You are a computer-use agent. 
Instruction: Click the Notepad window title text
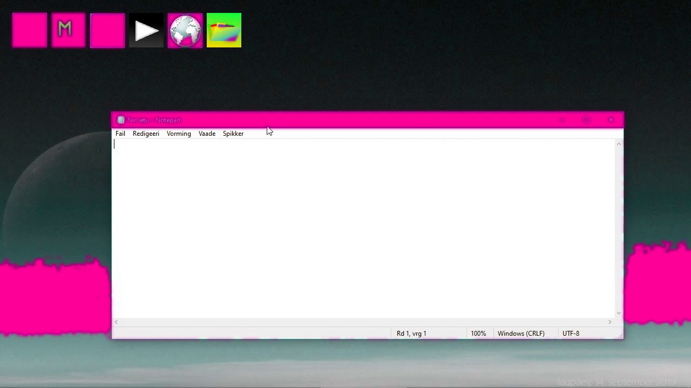[154, 120]
